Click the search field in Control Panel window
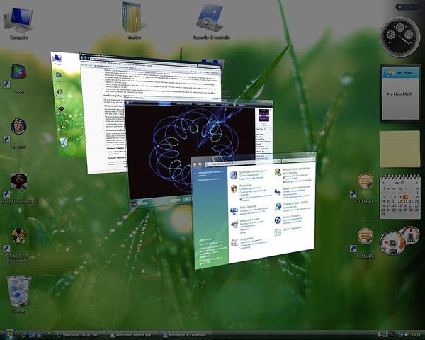Image resolution: width=425 pixels, height=340 pixels. (297, 161)
